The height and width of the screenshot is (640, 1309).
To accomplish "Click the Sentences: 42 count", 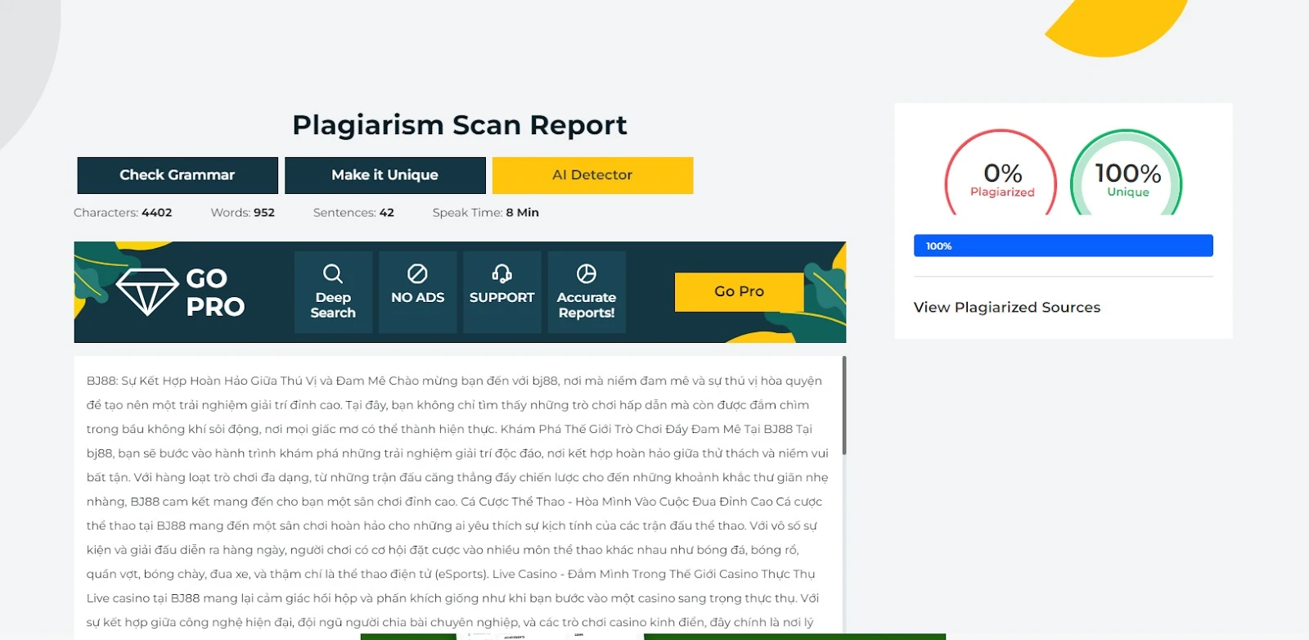I will [x=353, y=213].
